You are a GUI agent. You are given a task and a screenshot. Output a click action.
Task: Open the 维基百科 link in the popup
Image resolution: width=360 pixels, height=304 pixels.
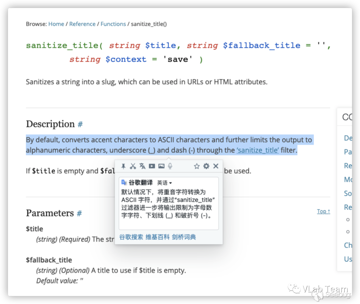click(157, 237)
